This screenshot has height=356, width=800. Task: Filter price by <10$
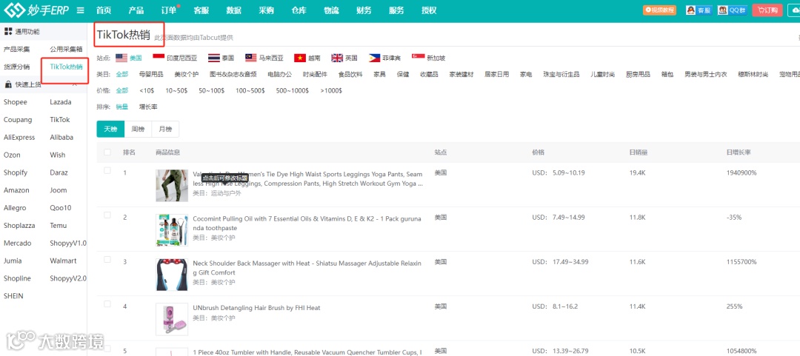pos(147,91)
